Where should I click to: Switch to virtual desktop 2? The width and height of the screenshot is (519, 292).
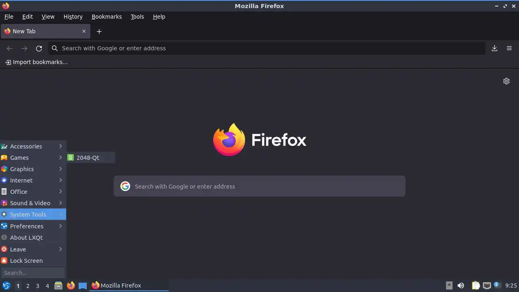28,286
